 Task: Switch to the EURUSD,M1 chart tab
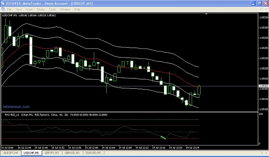pyautogui.click(x=93, y=153)
